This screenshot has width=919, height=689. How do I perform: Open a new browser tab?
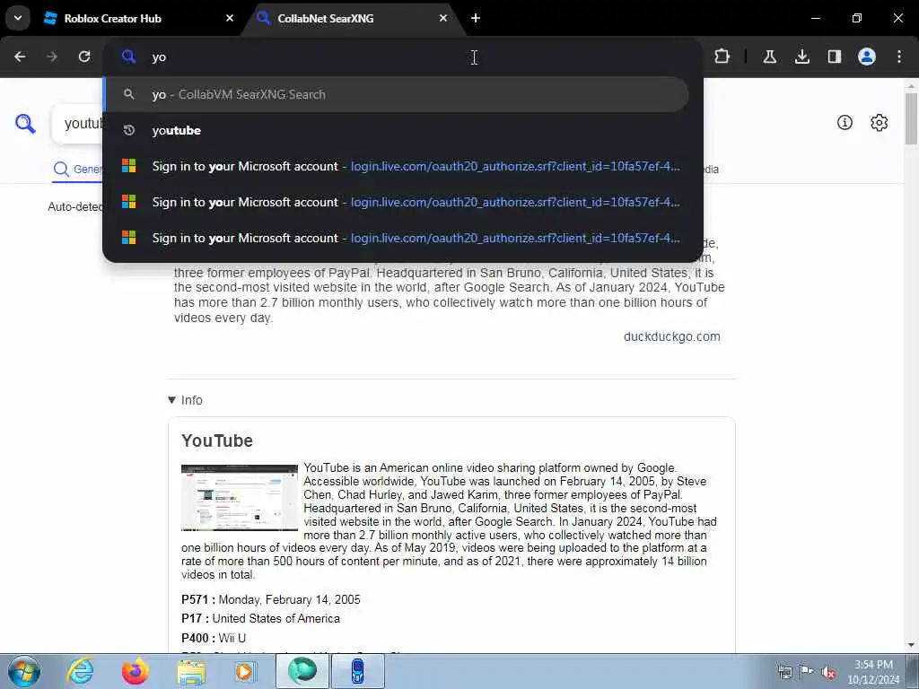(x=476, y=18)
